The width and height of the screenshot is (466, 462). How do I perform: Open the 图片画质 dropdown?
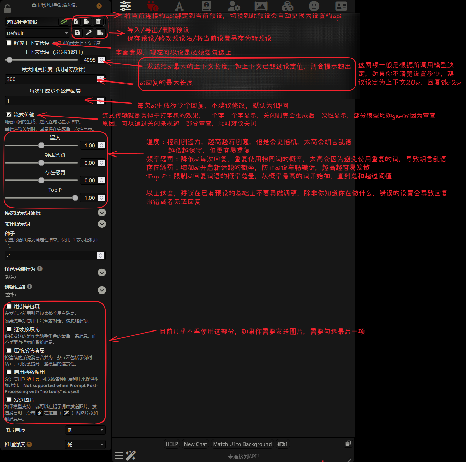[85, 430]
